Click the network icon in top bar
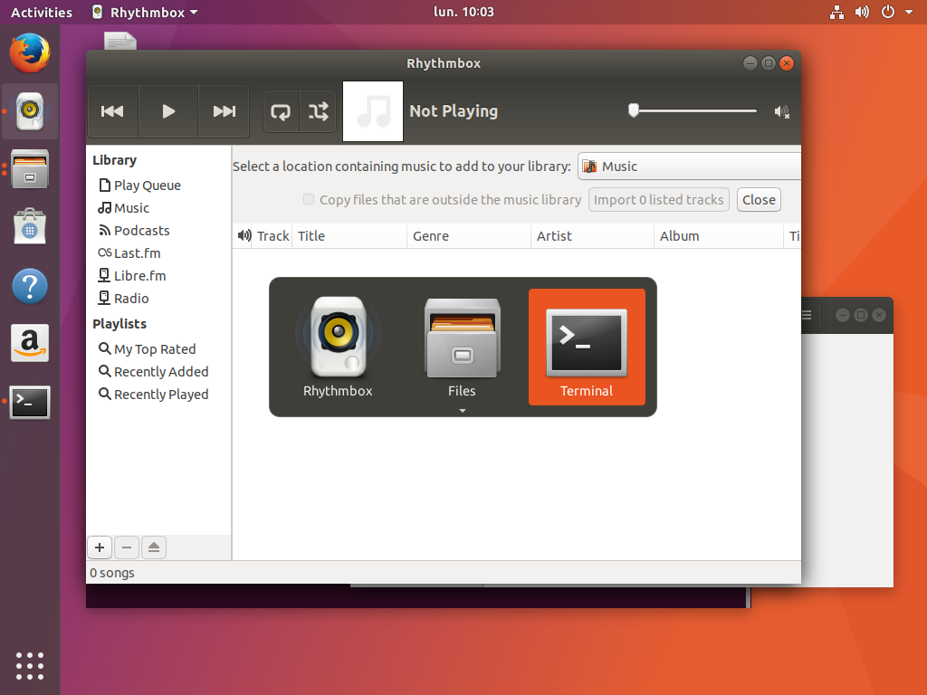Screen dimensions: 927x695 pyautogui.click(x=836, y=12)
